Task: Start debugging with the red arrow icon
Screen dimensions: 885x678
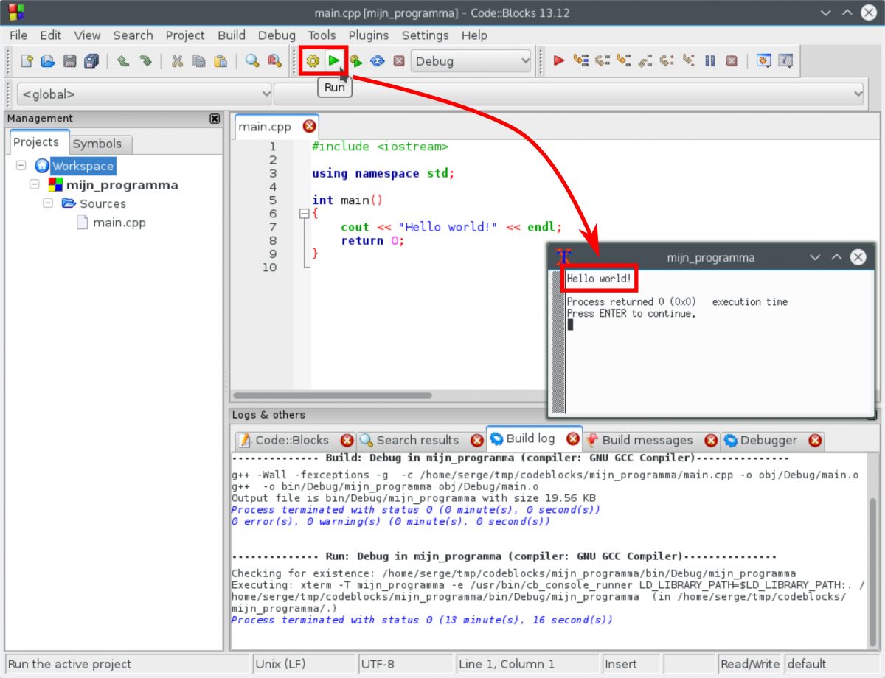Action: coord(559,61)
